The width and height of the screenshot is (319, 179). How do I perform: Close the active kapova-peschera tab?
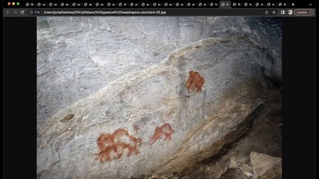228,4
